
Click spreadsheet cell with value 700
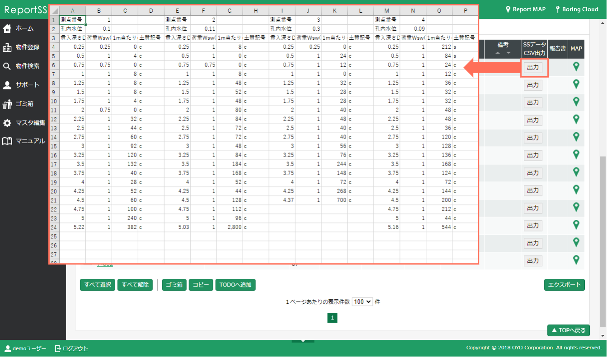pyautogui.click(x=334, y=200)
